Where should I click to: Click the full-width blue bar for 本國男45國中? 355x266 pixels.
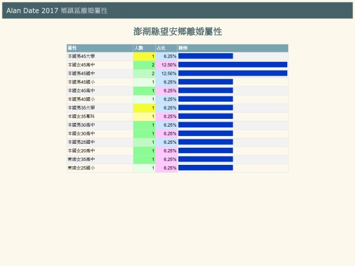tap(233, 74)
